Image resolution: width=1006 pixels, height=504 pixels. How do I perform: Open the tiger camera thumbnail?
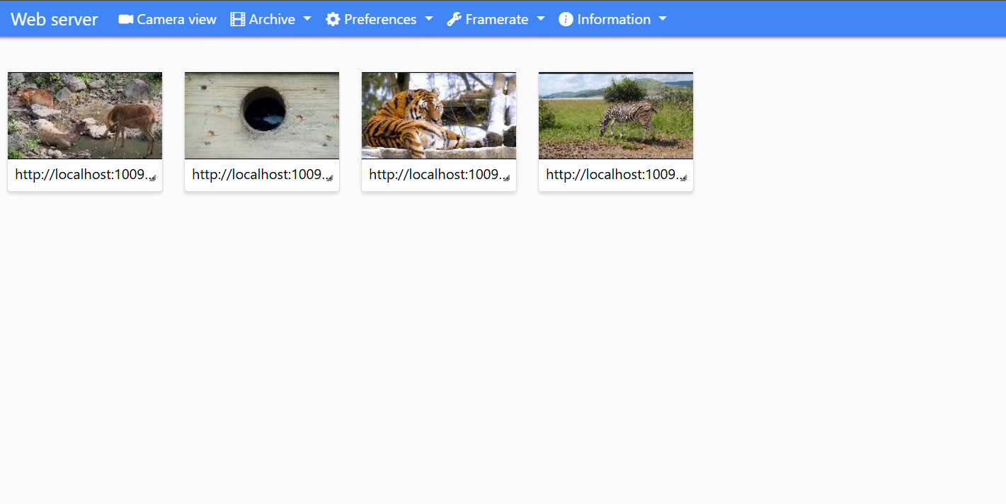pos(439,115)
